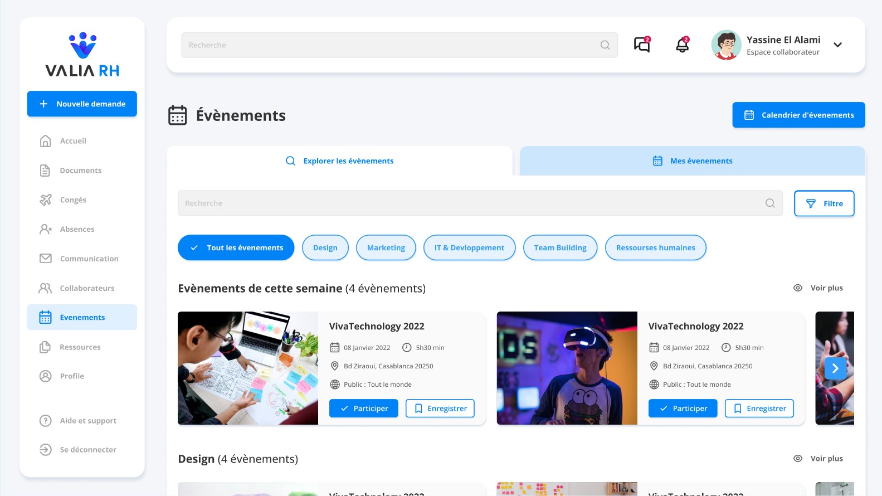
Task: Select the Team Building filter chip
Action: coord(560,247)
